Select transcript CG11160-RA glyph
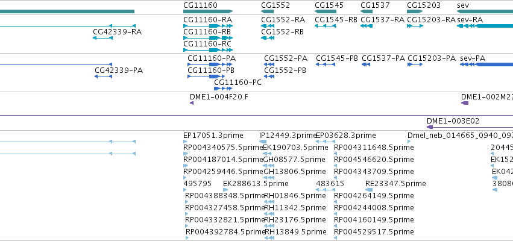This screenshot has width=513, height=241. pyautogui.click(x=208, y=26)
